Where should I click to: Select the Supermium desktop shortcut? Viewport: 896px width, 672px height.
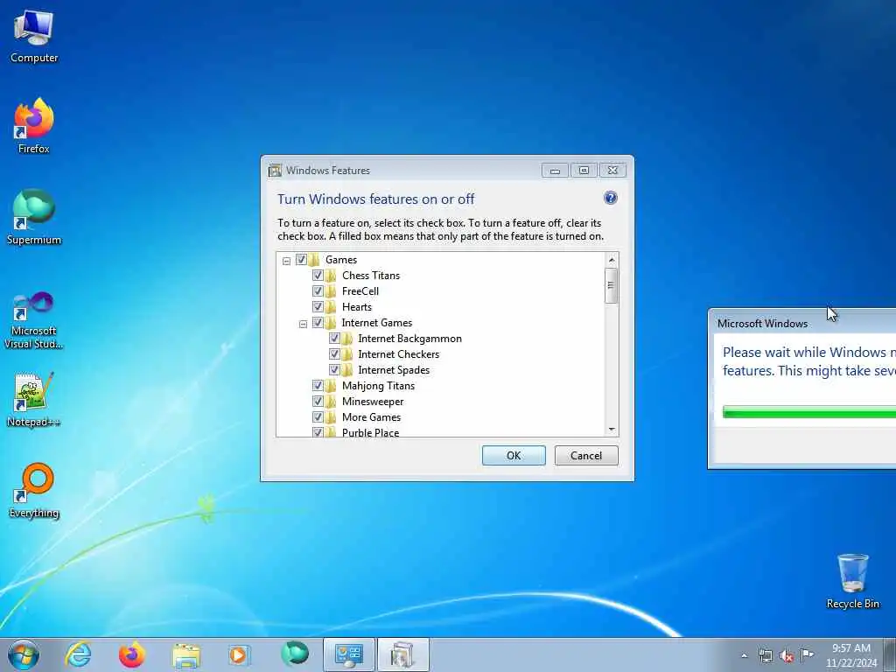click(34, 217)
